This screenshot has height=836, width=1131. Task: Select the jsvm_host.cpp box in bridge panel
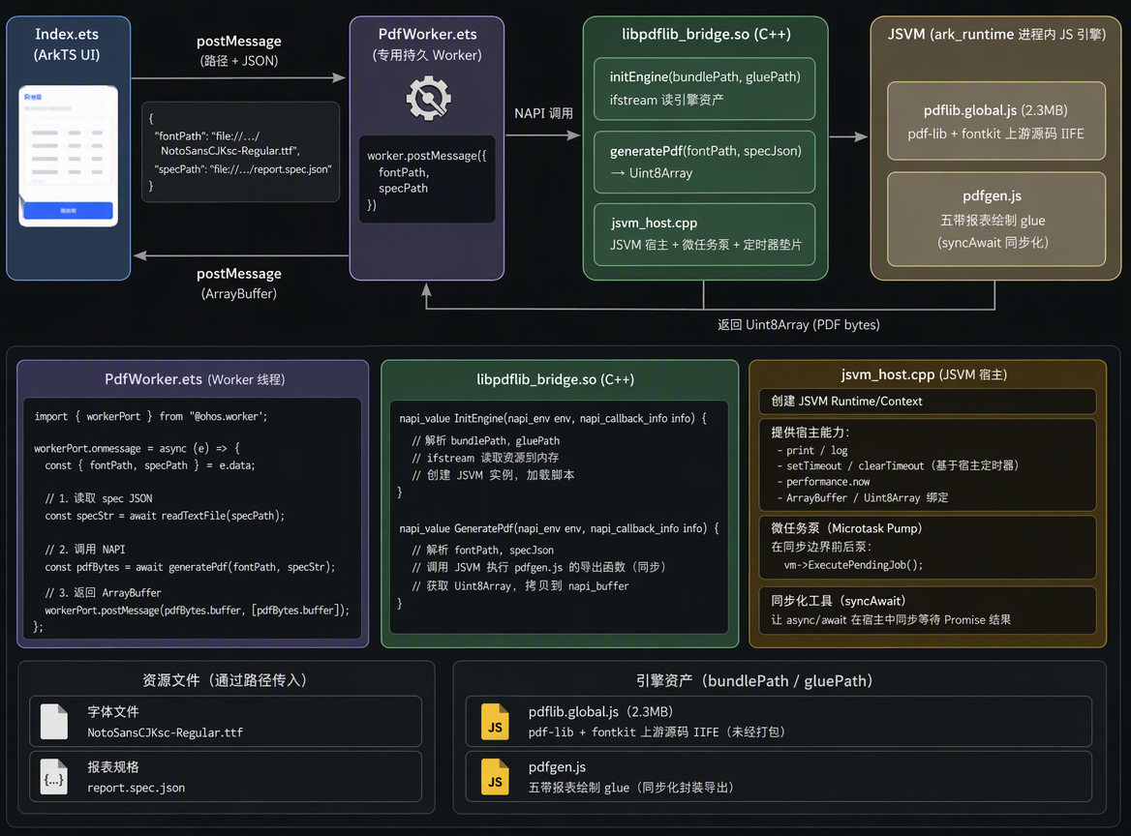point(704,234)
